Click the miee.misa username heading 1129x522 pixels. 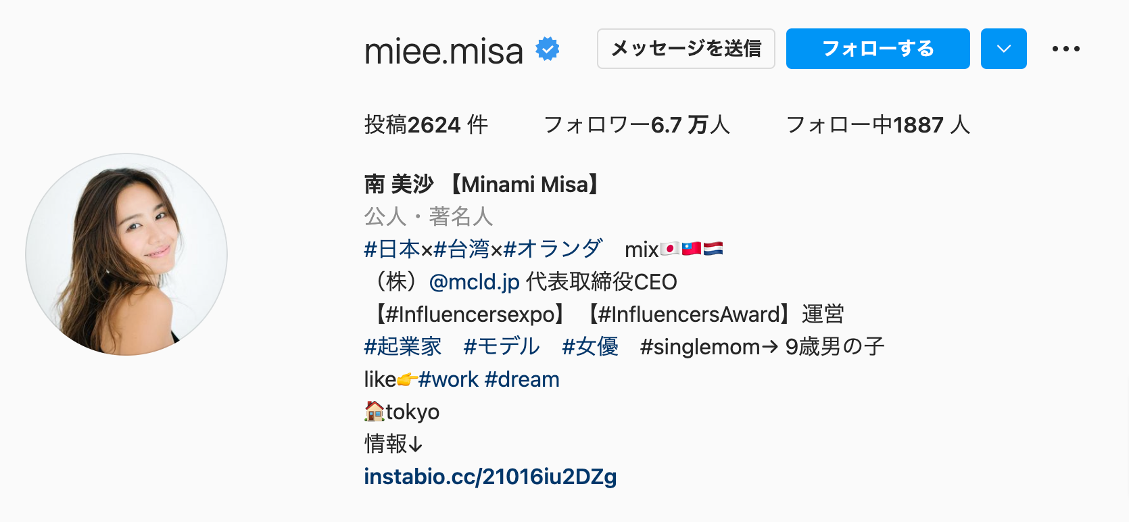click(443, 51)
